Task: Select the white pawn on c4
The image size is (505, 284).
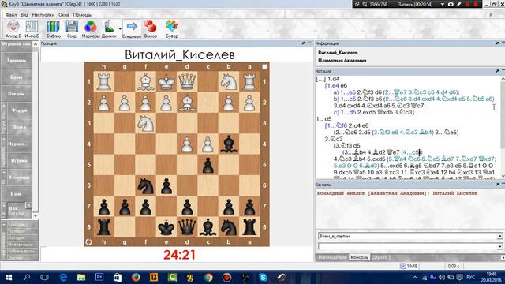Action: click(x=208, y=144)
